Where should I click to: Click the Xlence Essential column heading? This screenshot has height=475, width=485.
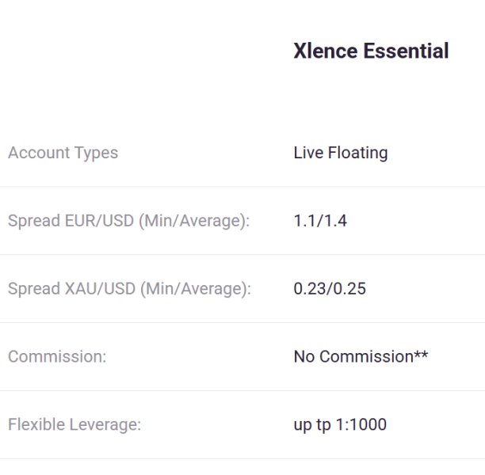(371, 51)
